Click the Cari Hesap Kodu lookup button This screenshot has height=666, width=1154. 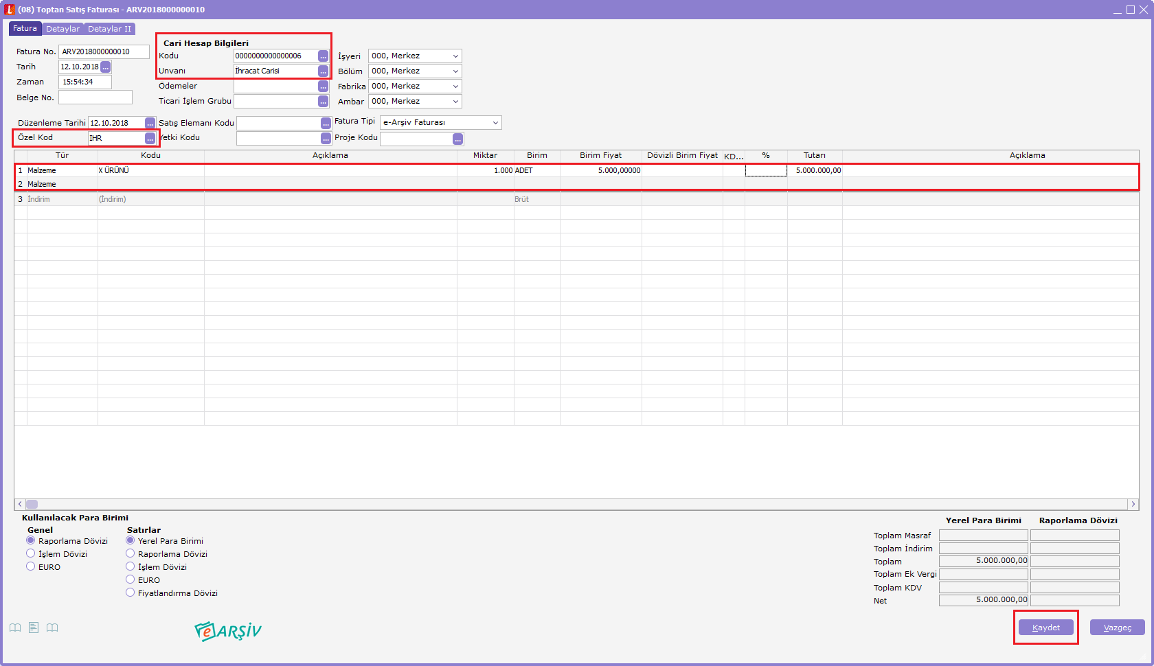click(x=323, y=56)
